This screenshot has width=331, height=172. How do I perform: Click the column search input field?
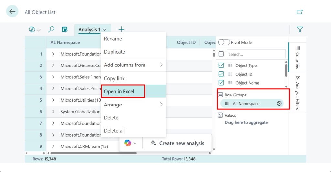point(256,54)
